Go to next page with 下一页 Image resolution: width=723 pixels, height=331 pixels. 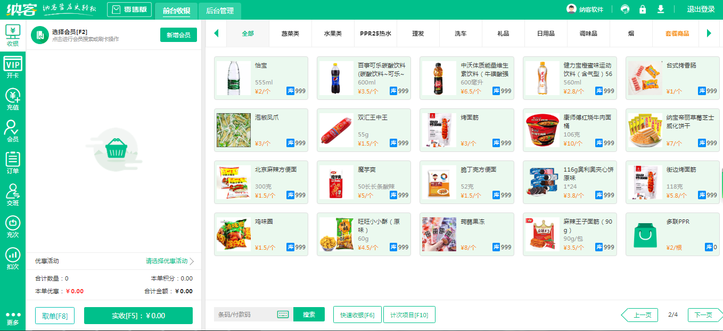705,315
